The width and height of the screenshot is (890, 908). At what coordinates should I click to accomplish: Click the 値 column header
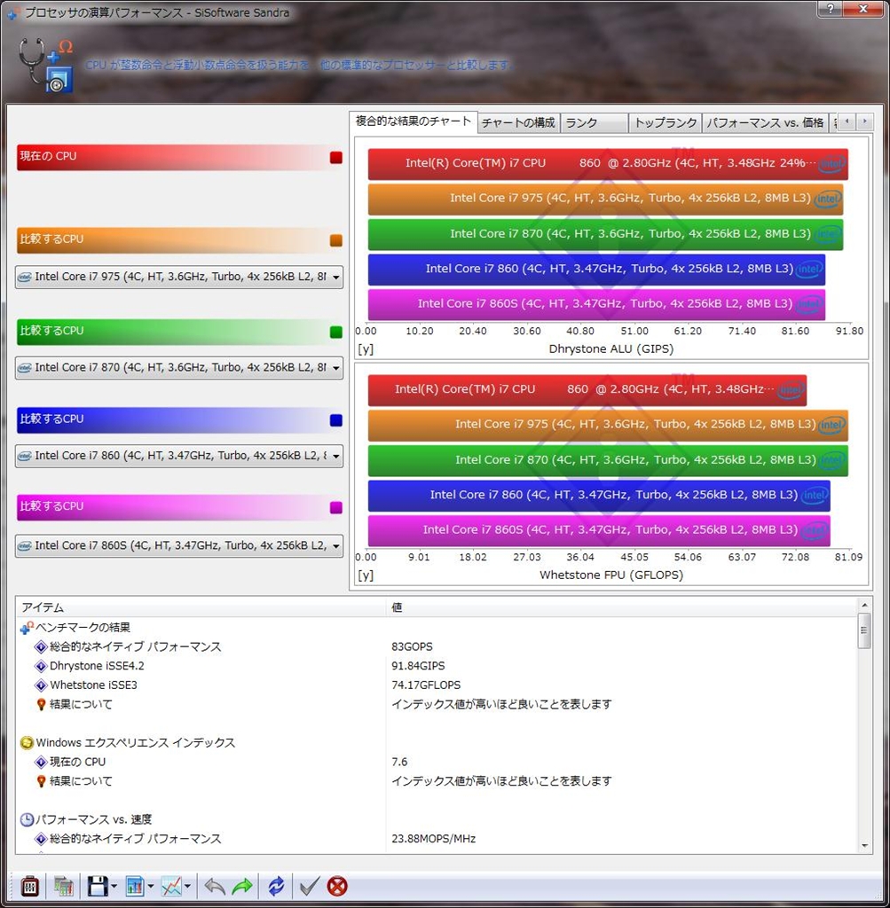pos(621,607)
